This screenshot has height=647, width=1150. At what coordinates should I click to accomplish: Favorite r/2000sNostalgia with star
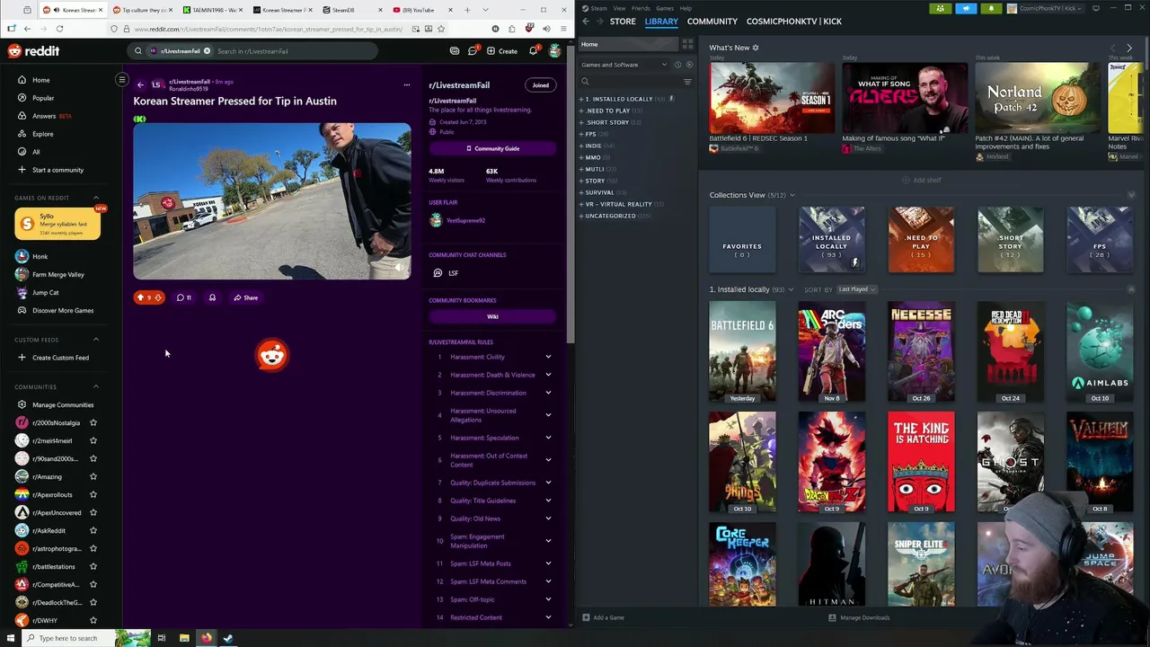coord(93,422)
